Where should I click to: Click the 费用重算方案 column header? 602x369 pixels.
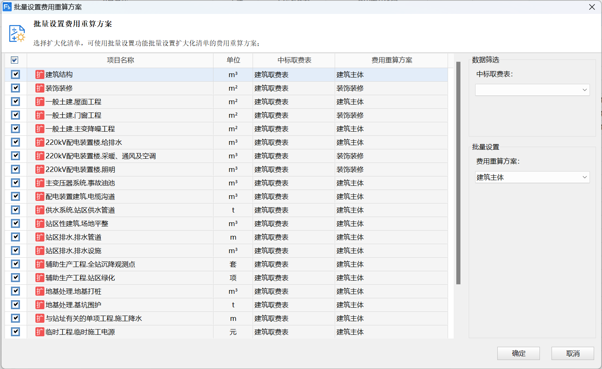391,60
